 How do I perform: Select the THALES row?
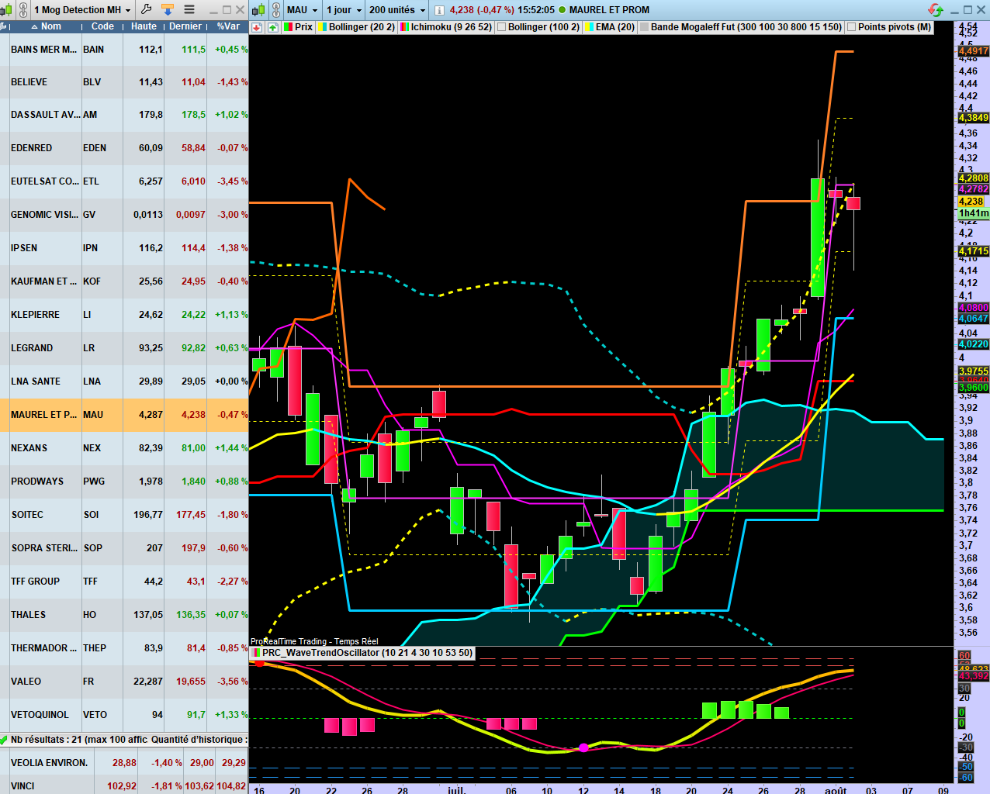(x=124, y=614)
